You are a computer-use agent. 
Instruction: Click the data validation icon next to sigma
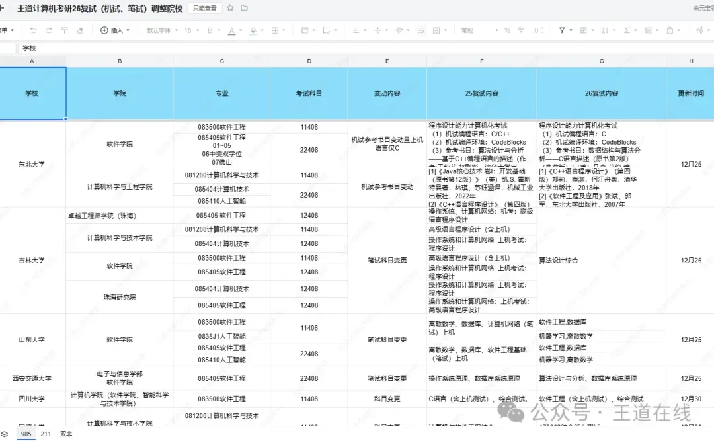(648, 30)
